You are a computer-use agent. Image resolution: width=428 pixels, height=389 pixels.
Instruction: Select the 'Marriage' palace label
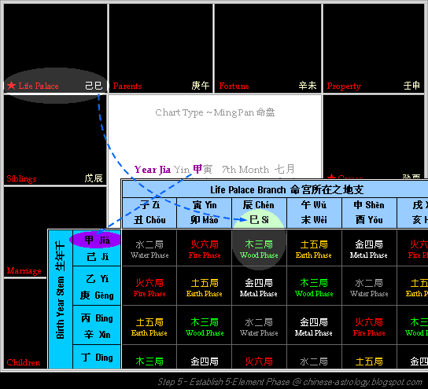[x=24, y=270]
